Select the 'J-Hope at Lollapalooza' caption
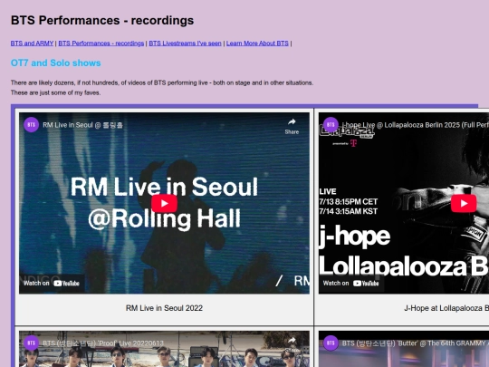This screenshot has width=489, height=367. [446, 308]
